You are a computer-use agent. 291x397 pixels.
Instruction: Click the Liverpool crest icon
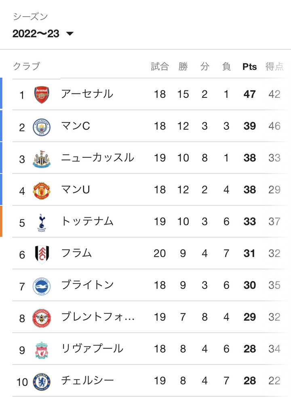[x=42, y=349]
